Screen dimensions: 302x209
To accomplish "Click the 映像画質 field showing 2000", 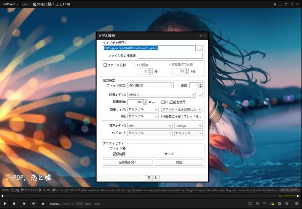I will coord(135,102).
